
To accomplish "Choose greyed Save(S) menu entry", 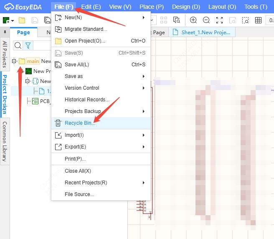I will 101,53.
